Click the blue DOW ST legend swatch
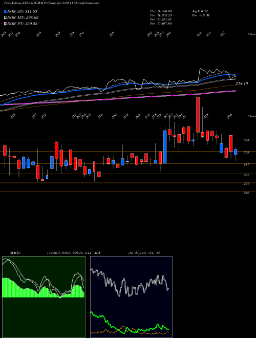 click(x=5, y=11)
